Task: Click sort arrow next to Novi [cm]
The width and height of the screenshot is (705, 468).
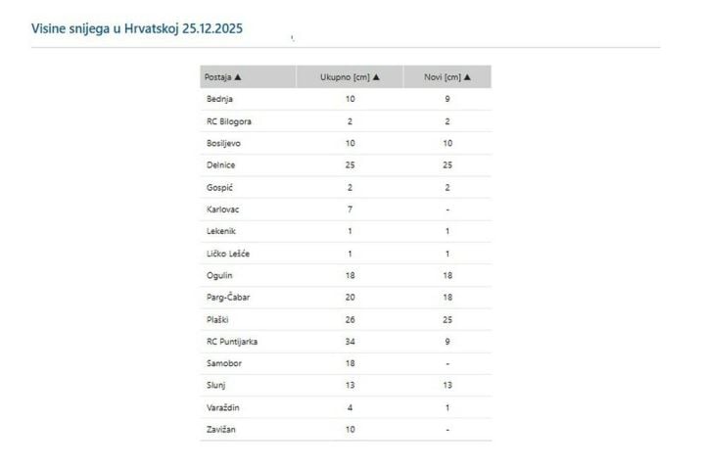Action: 467,76
